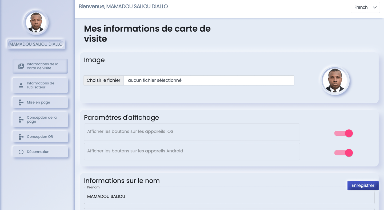
Task: Click the profile image preview in Image section
Action: coord(335,81)
